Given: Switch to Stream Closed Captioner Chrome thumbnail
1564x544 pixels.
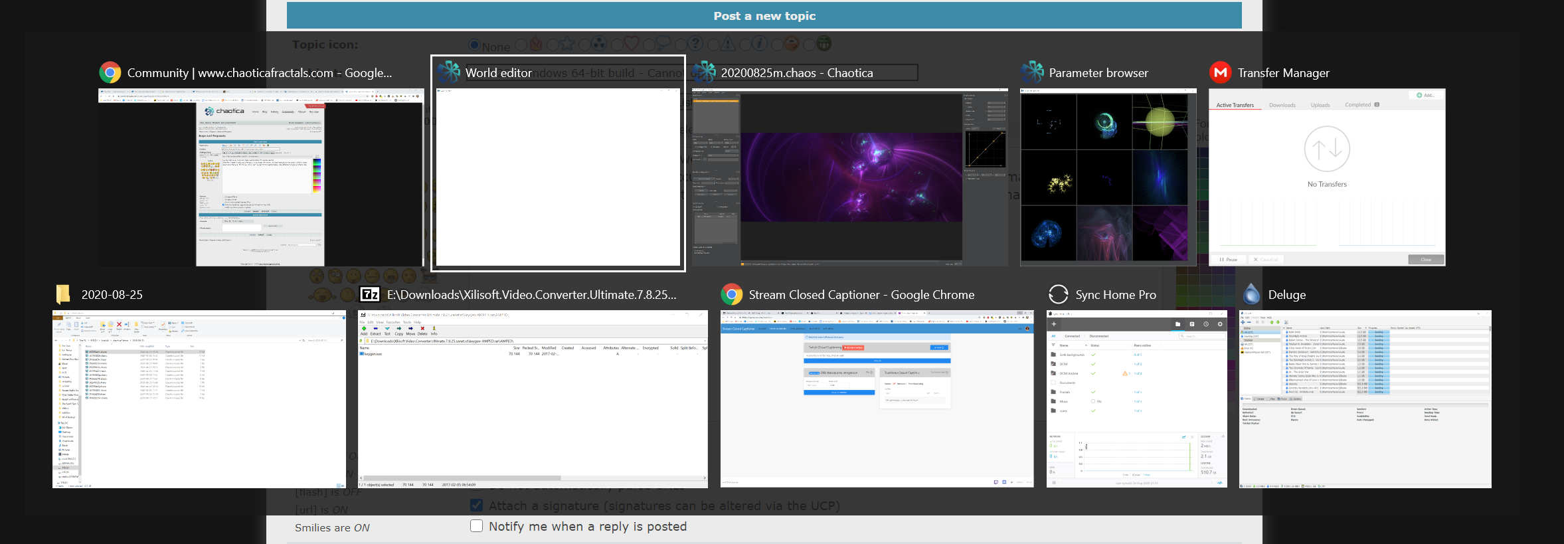Looking at the screenshot, I should pos(877,399).
